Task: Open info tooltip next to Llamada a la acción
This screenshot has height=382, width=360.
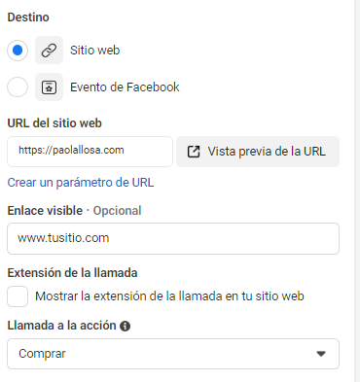Action: pos(125,326)
